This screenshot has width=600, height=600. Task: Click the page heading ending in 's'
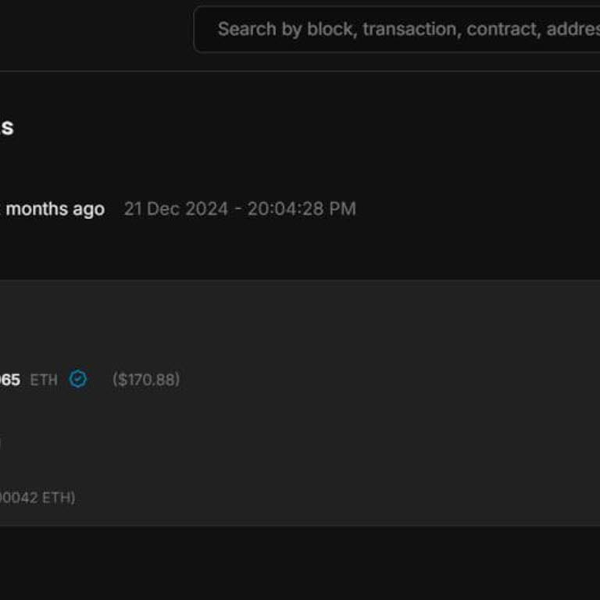(6, 127)
